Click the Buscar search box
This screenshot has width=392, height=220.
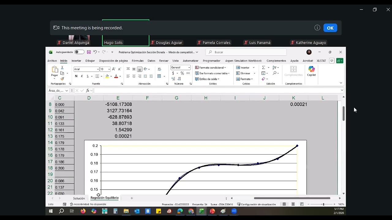(246, 52)
